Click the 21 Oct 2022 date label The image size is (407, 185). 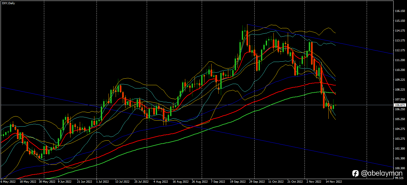point(295,181)
